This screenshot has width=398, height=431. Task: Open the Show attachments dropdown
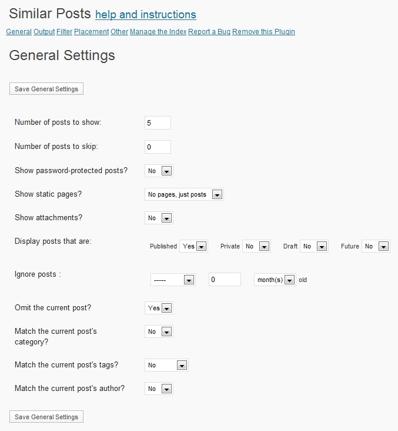159,218
